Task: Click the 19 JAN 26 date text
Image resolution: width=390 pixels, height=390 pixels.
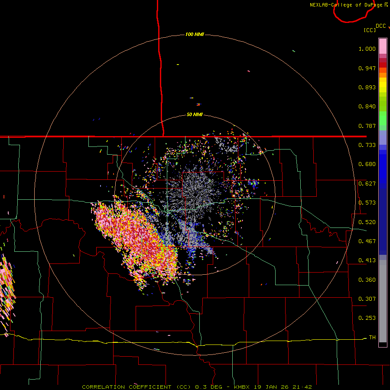Action: [272, 387]
